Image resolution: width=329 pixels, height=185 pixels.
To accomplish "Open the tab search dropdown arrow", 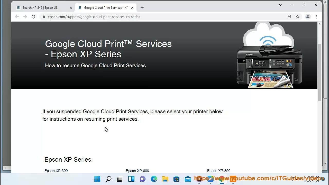I will 280,5.
